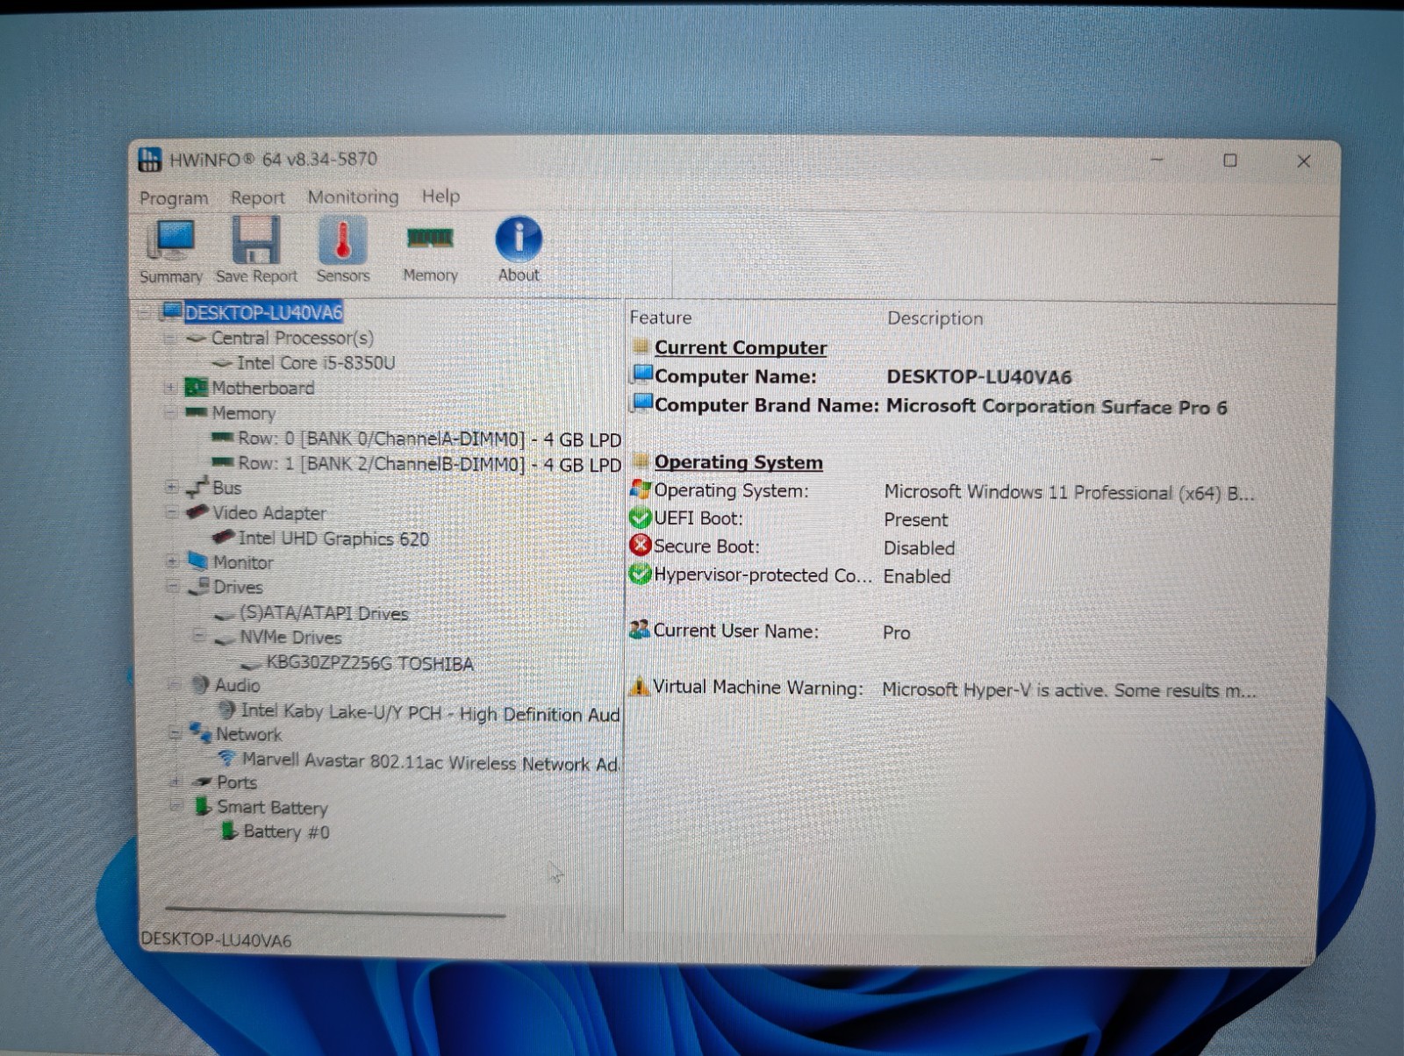Image resolution: width=1404 pixels, height=1056 pixels.
Task: Click the UEFI Boot green check icon
Action: (640, 518)
